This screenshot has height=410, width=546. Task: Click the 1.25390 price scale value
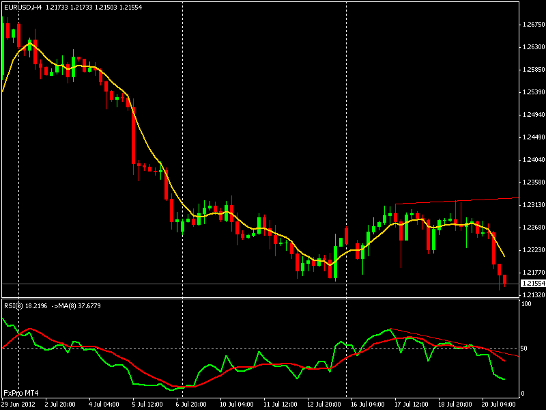(534, 92)
